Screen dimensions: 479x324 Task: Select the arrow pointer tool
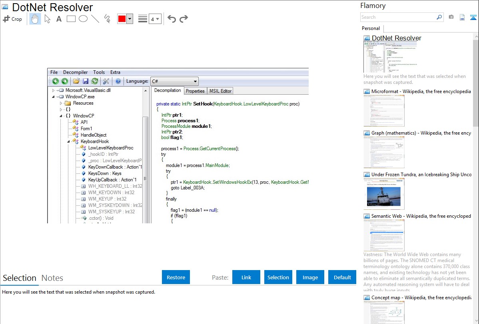(x=47, y=19)
